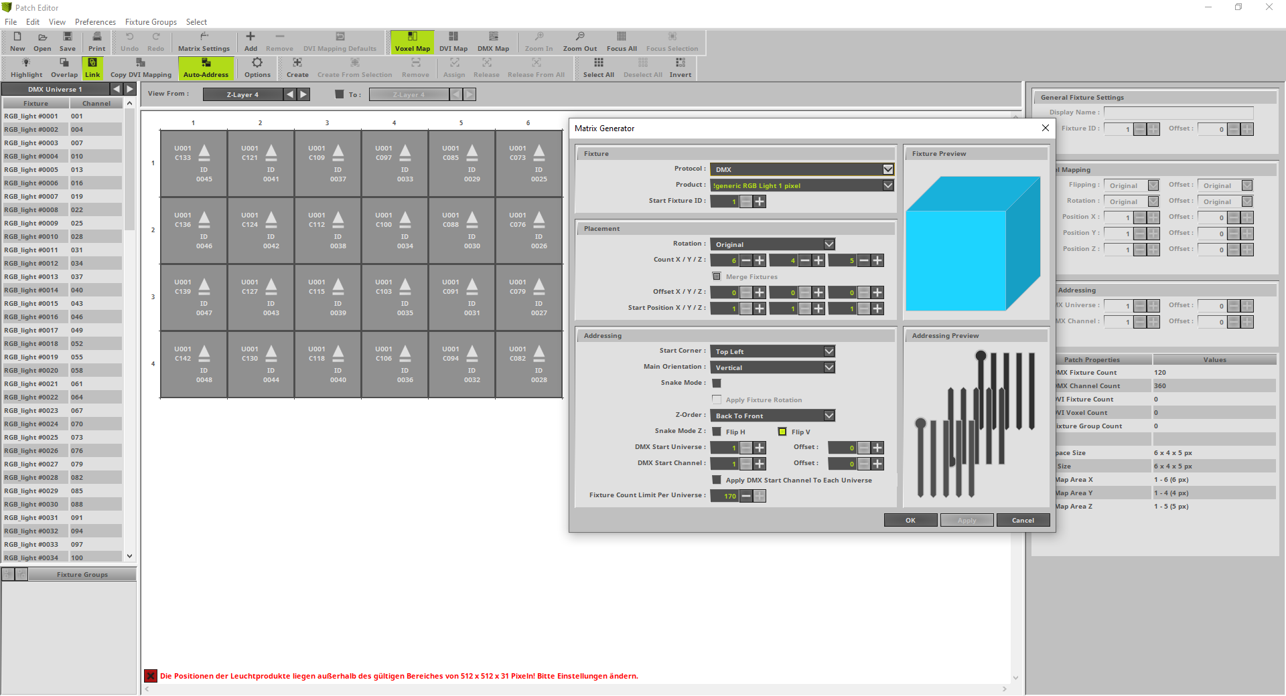Open the Fixture Groups menu
The width and height of the screenshot is (1286, 696).
click(151, 22)
